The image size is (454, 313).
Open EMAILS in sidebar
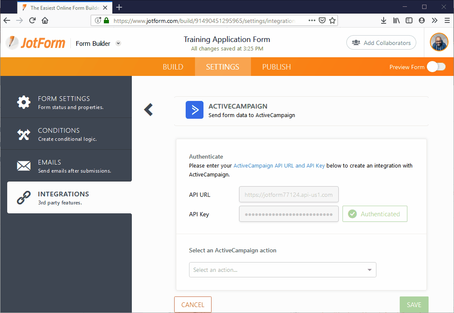point(66,166)
